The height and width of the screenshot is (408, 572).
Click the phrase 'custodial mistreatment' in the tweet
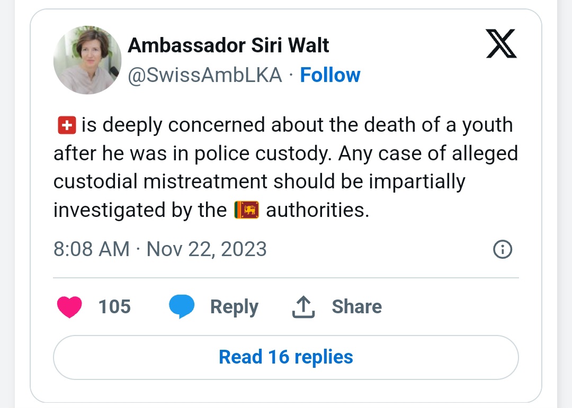coord(160,182)
